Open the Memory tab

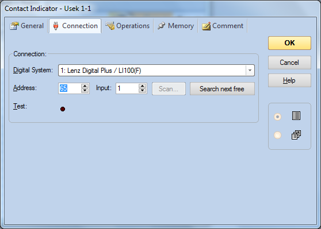[175, 26]
